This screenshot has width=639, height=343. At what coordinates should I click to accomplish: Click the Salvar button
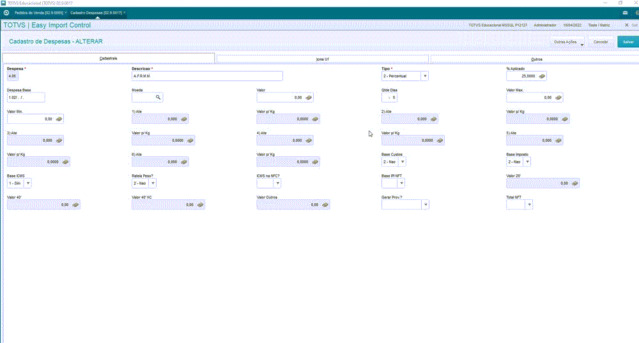coord(628,42)
